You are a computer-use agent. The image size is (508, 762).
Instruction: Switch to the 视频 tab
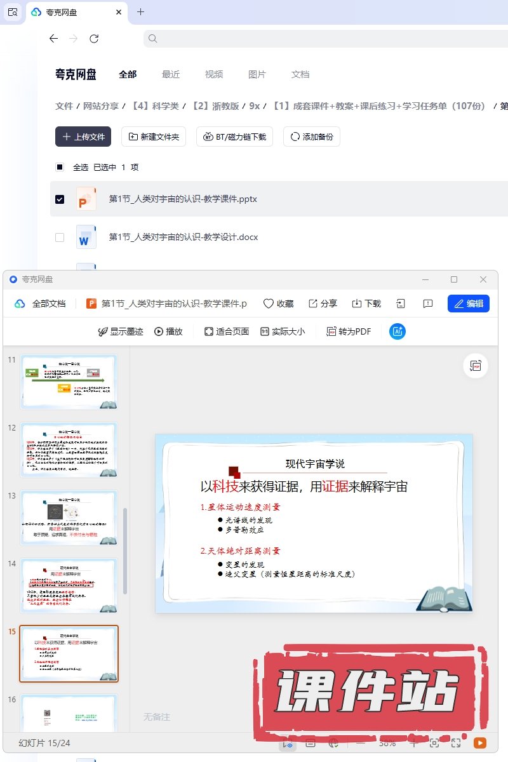[214, 74]
